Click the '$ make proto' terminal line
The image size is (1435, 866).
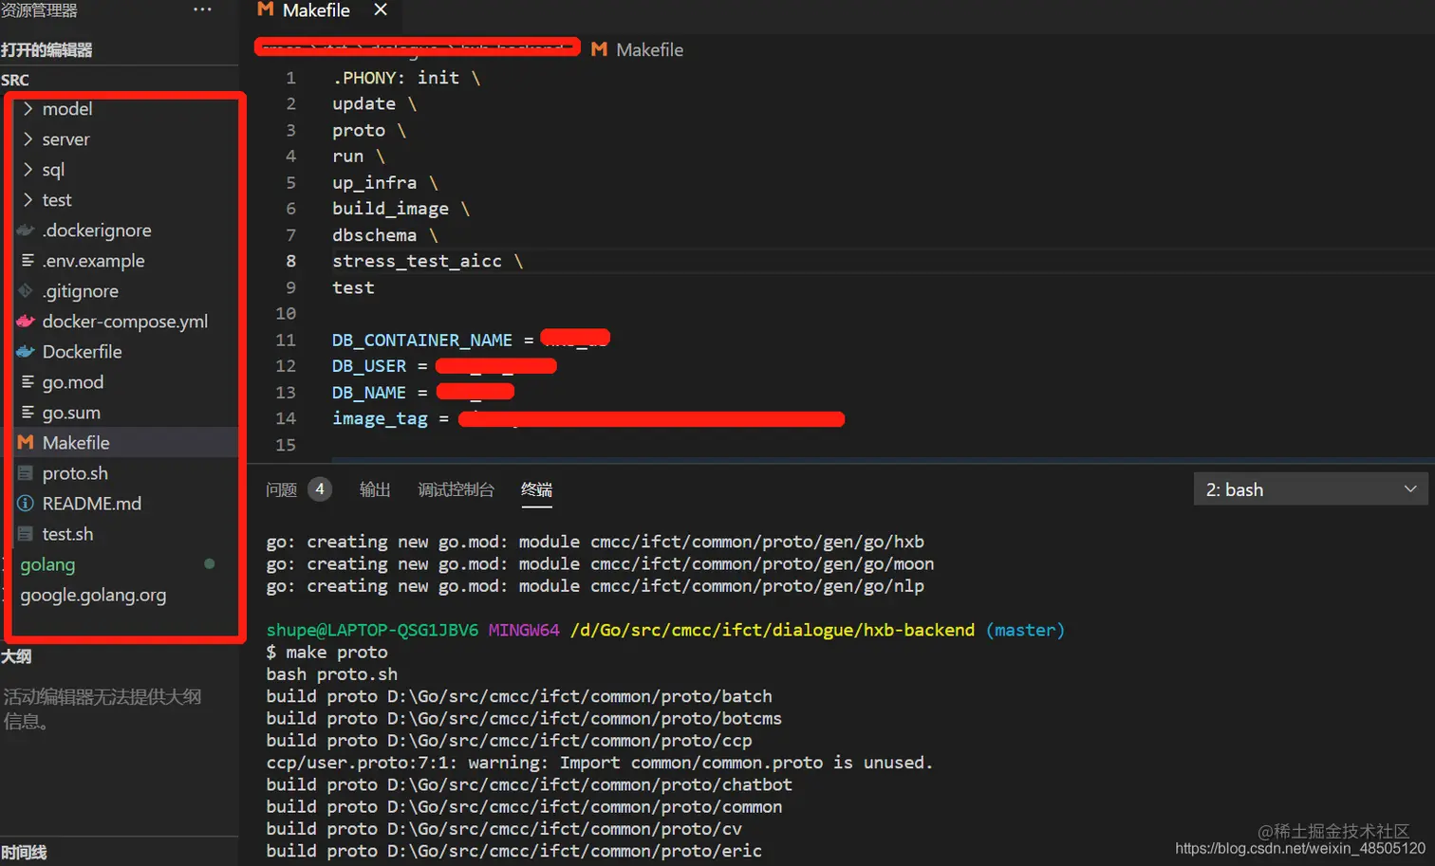click(x=326, y=652)
